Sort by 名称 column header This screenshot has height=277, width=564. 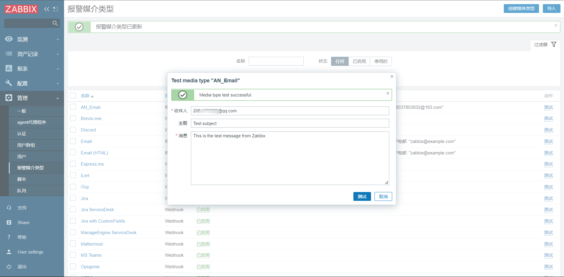87,96
